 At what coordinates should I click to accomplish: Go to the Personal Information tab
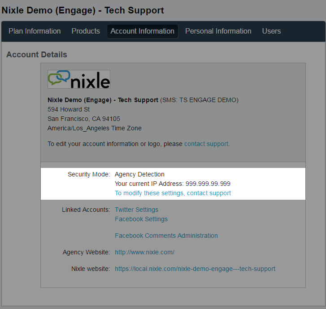[218, 31]
